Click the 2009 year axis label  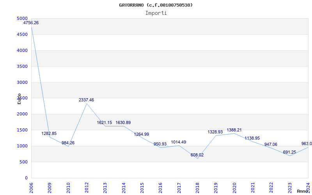coord(50,188)
